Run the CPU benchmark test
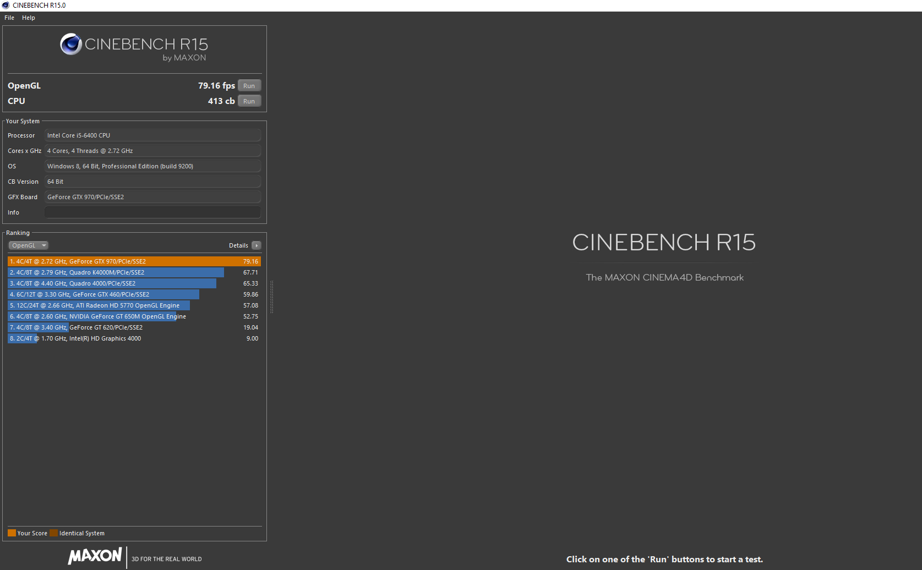Image resolution: width=922 pixels, height=570 pixels. click(x=249, y=101)
